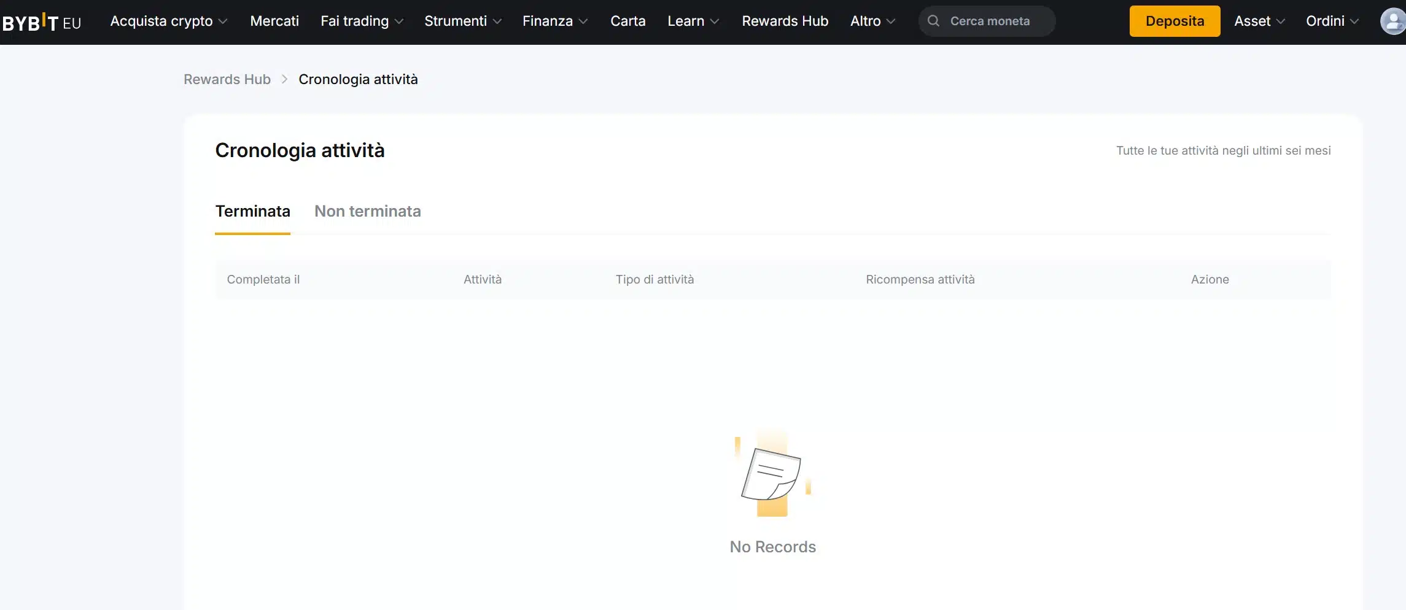Click the Bybit EU logo

(42, 22)
